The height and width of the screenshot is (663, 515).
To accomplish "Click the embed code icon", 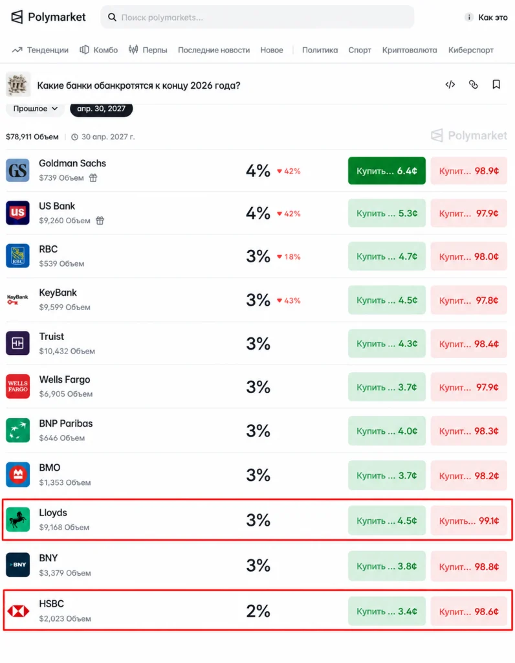I will tap(450, 85).
